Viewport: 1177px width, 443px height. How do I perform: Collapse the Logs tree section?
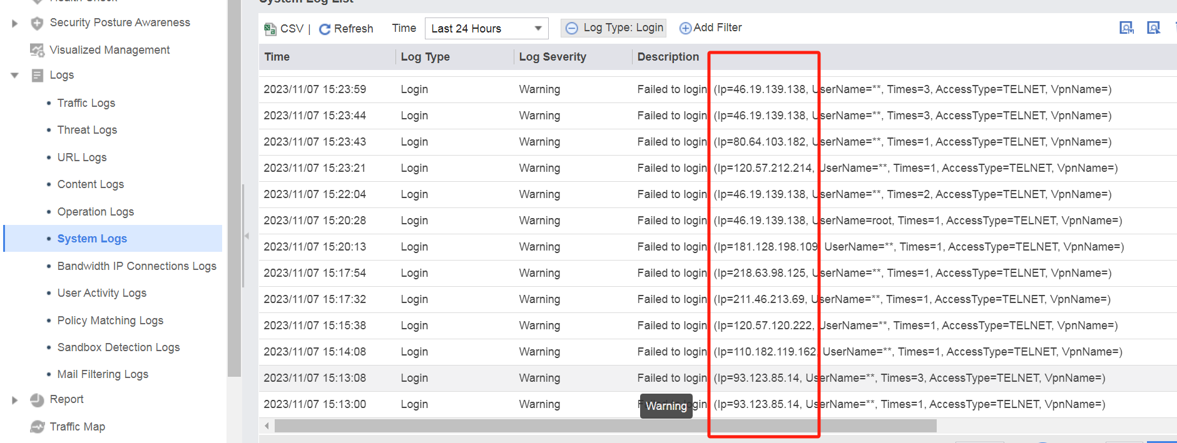tap(14, 75)
